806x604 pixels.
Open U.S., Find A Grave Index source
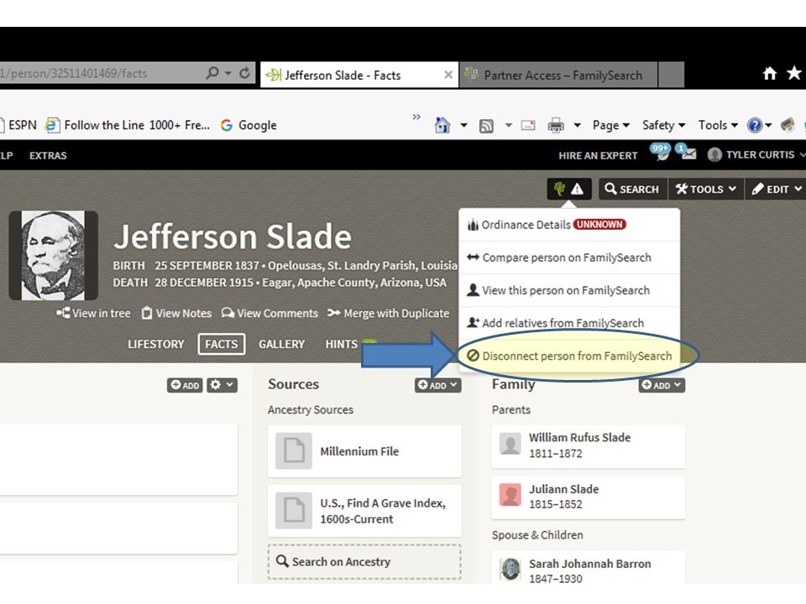tap(364, 511)
